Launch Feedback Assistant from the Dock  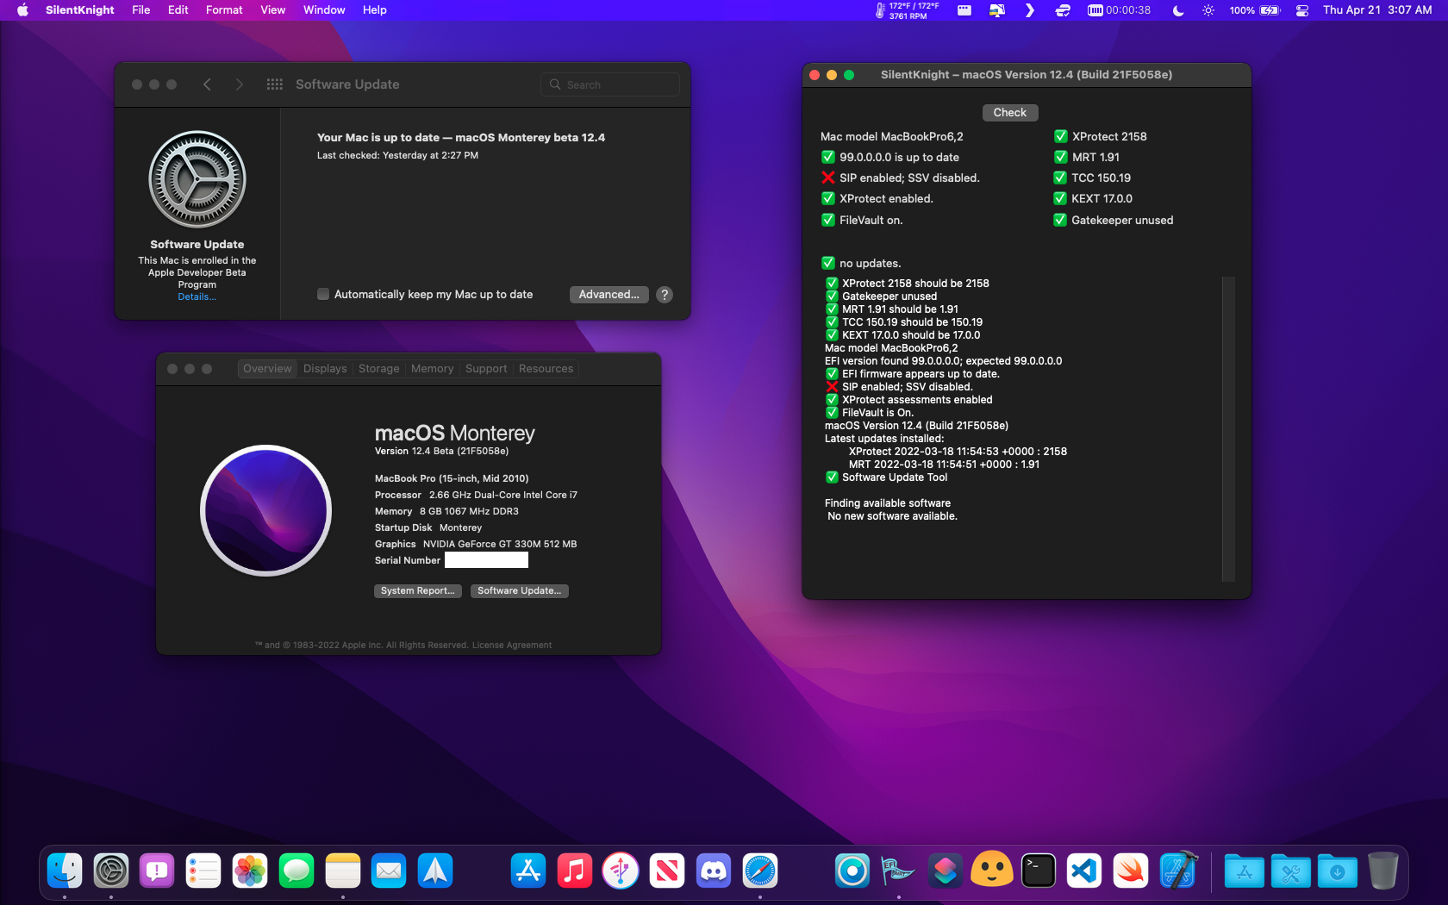tap(158, 871)
